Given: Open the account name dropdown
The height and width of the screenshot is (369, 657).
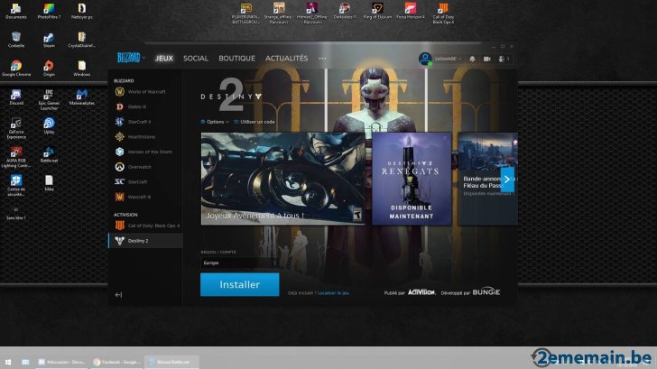Looking at the screenshot, I should 448,59.
